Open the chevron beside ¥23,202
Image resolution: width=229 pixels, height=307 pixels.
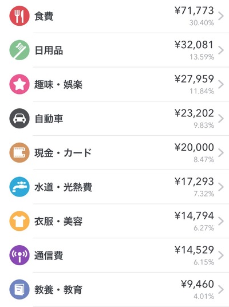(221, 119)
